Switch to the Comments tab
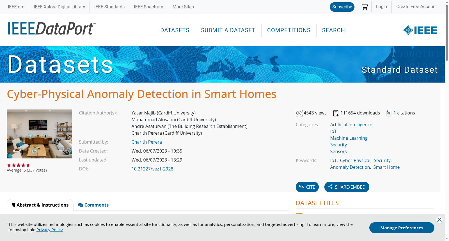The image size is (449, 241). click(x=93, y=205)
